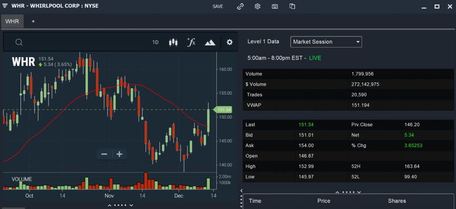The width and height of the screenshot is (456, 209).
Task: Open the fx indicators menu
Action: (x=191, y=42)
